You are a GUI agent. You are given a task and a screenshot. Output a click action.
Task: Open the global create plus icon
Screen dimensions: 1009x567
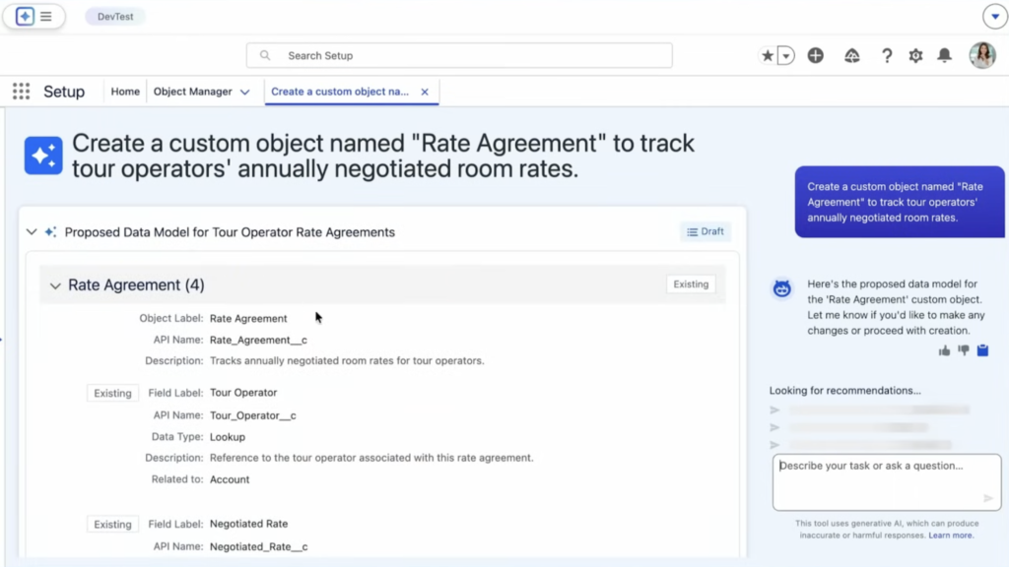(x=815, y=56)
